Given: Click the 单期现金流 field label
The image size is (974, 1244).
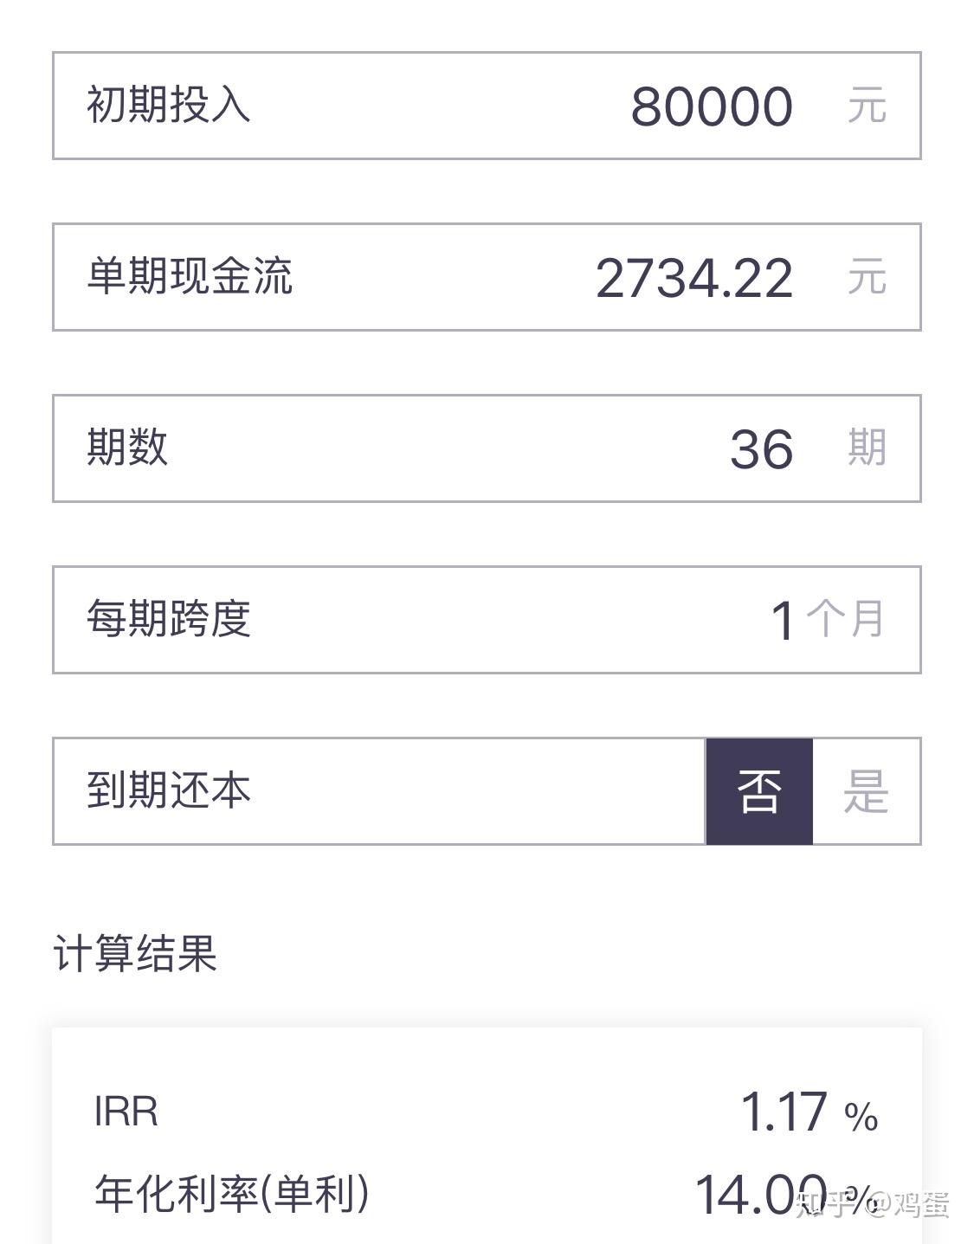Looking at the screenshot, I should pyautogui.click(x=189, y=276).
